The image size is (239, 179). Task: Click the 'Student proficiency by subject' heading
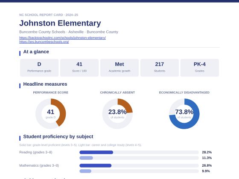pos(58,136)
